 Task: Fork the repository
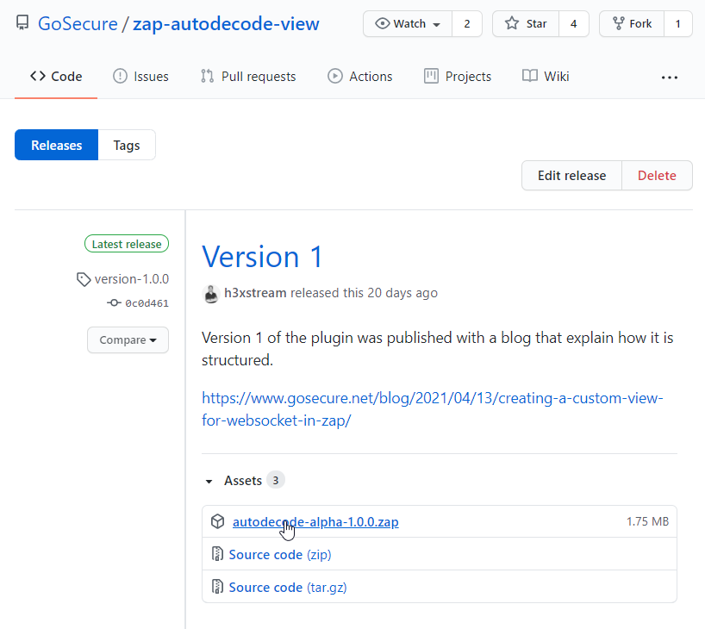pyautogui.click(x=632, y=24)
